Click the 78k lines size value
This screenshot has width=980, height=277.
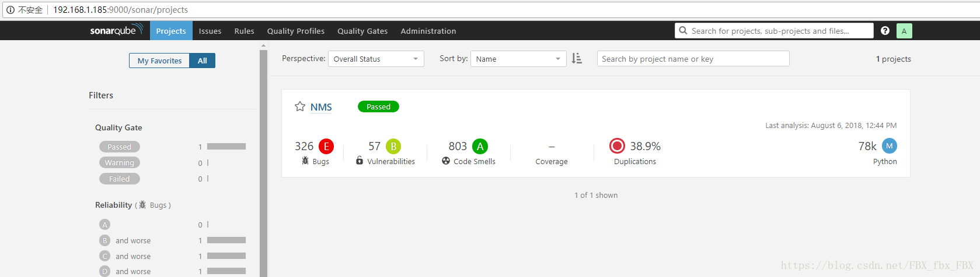(867, 146)
